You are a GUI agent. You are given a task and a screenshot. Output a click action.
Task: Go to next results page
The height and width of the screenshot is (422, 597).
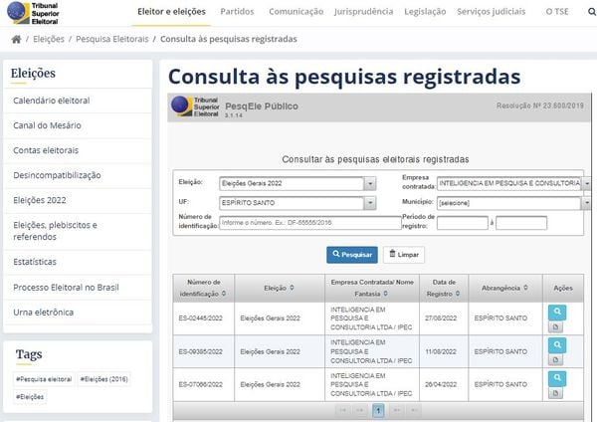(396, 410)
